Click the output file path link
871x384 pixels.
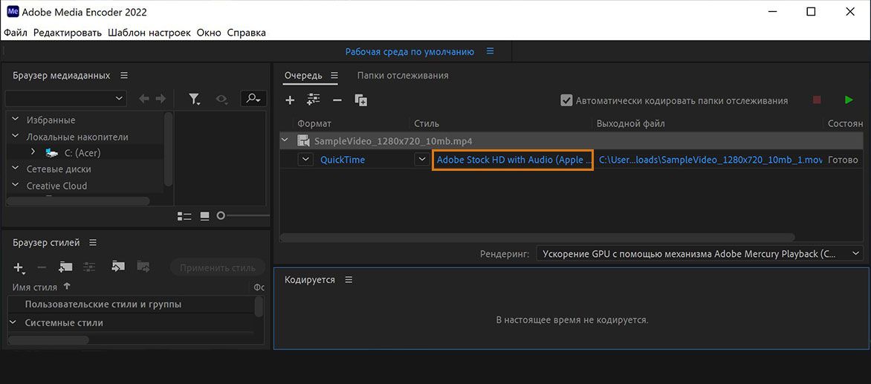pos(710,160)
